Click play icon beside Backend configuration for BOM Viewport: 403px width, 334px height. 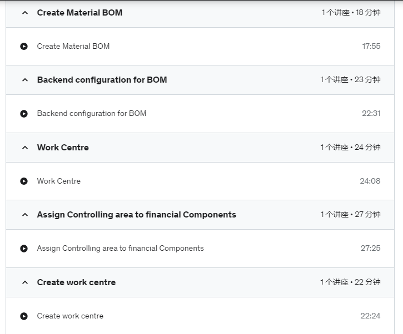24,113
